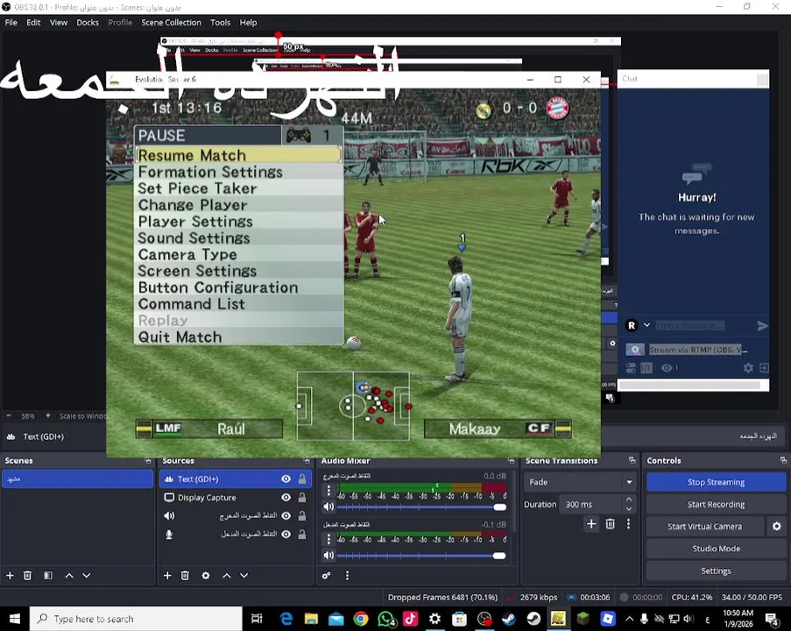791x631 pixels.
Task: Click the Stop Streaming button
Action: click(x=716, y=482)
